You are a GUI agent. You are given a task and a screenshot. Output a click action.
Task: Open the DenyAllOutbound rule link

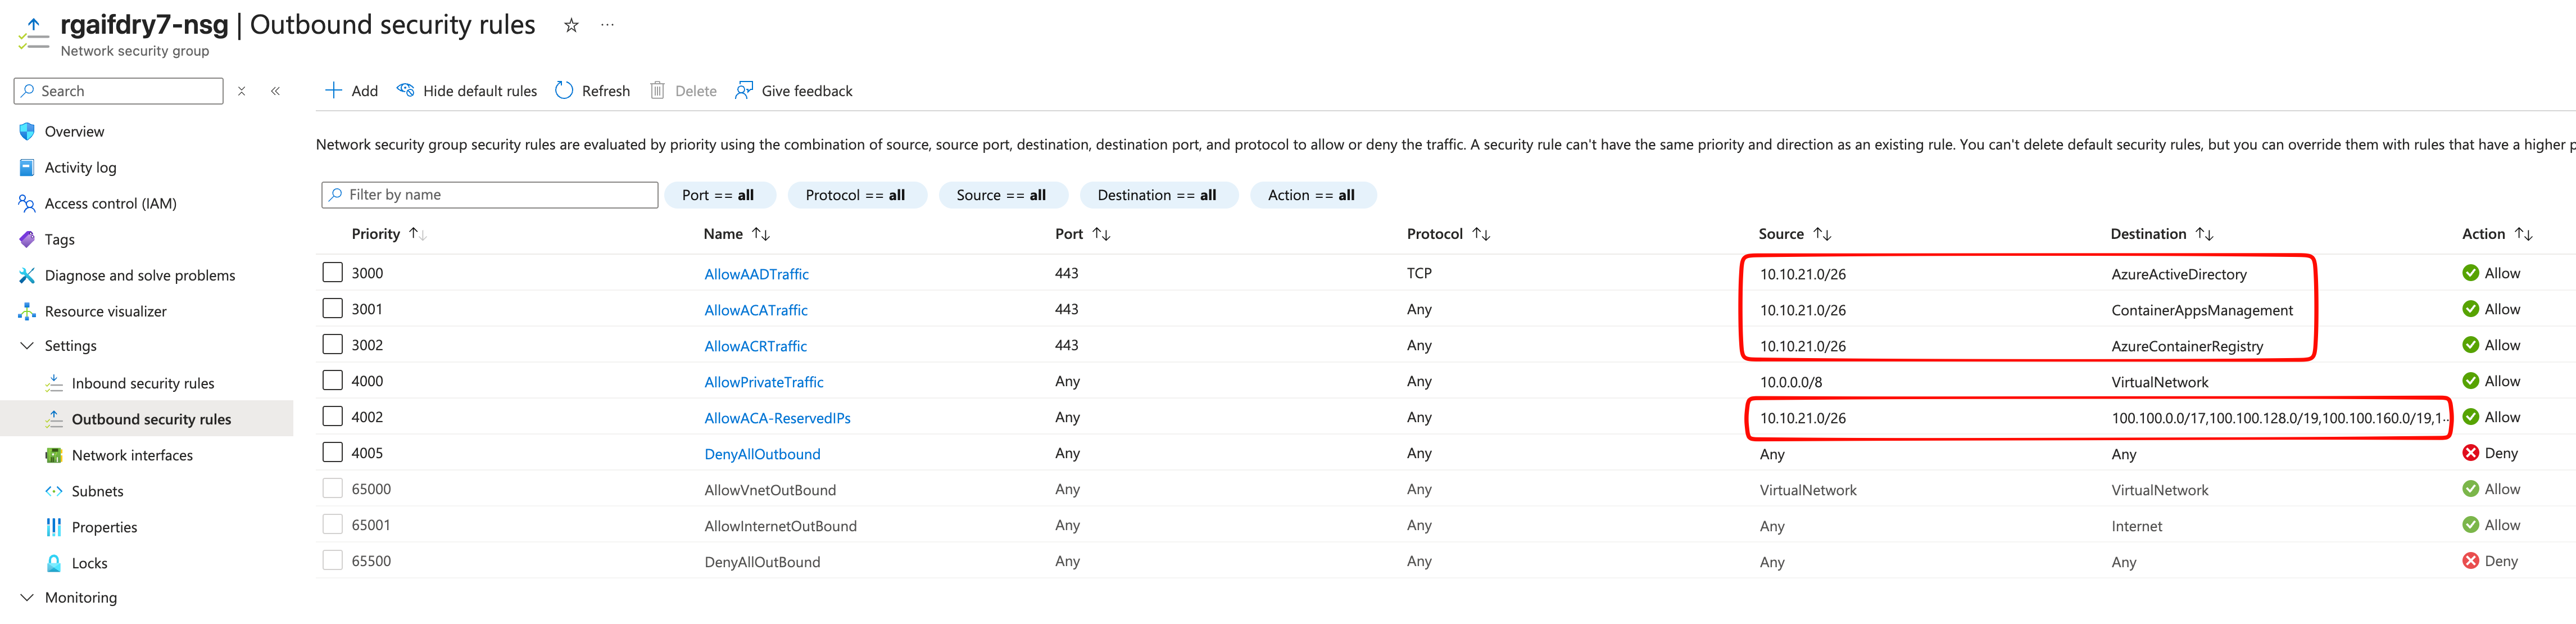762,454
